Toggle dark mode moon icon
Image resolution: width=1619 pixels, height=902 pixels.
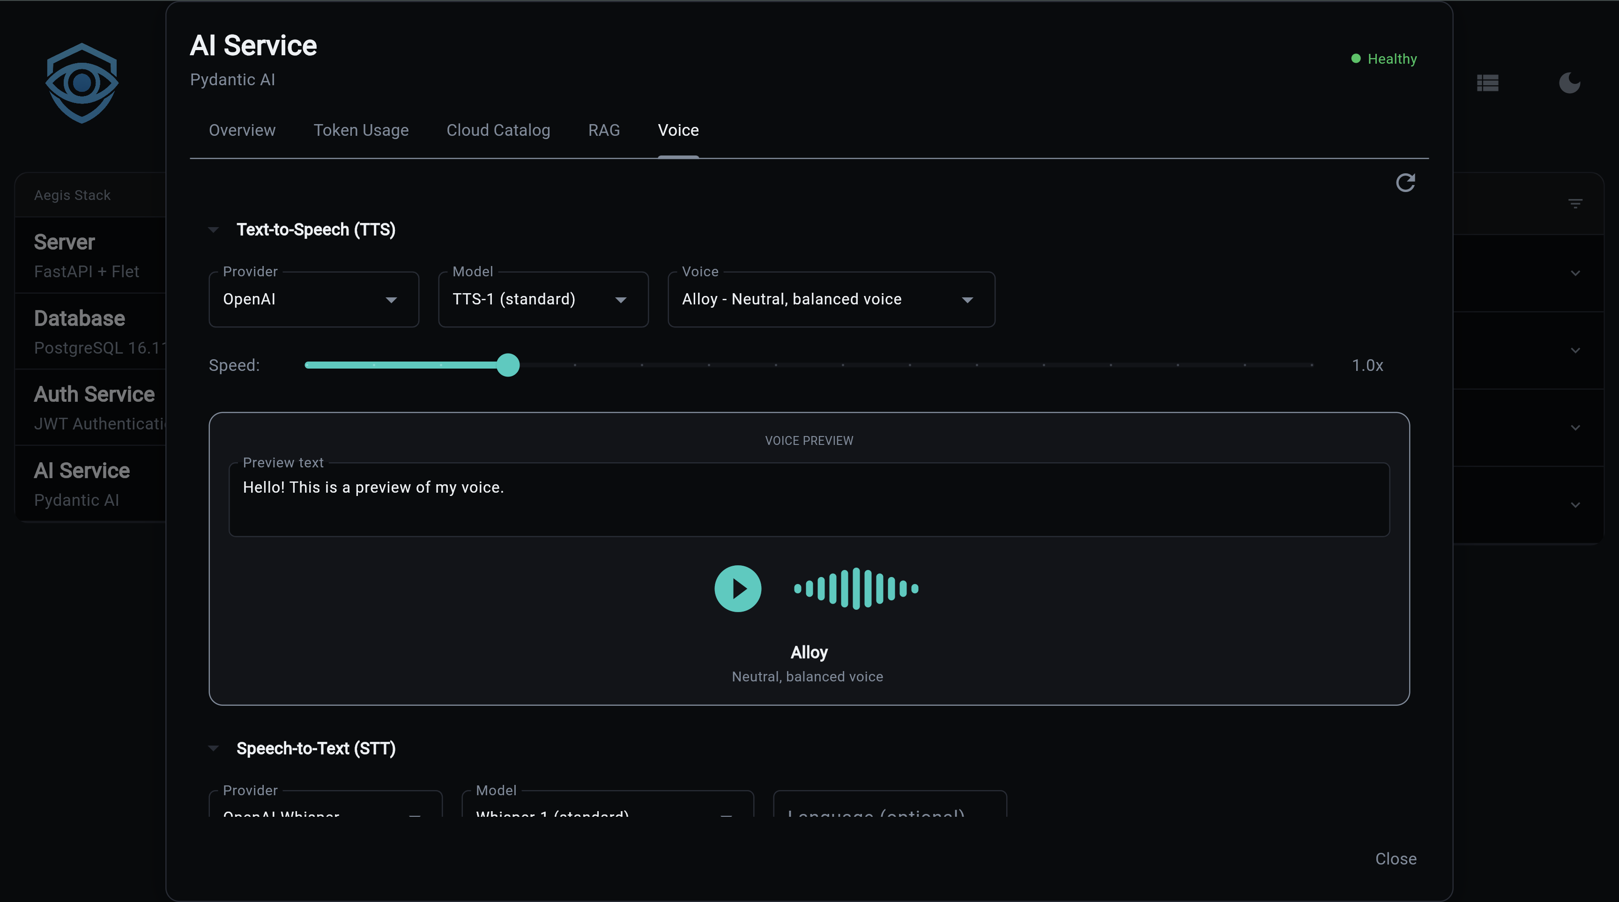pyautogui.click(x=1569, y=83)
